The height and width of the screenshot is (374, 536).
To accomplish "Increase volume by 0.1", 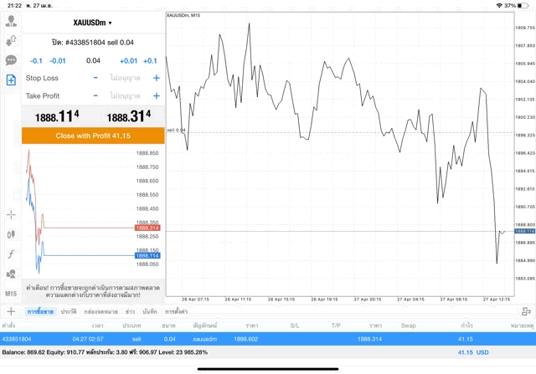I will (150, 61).
